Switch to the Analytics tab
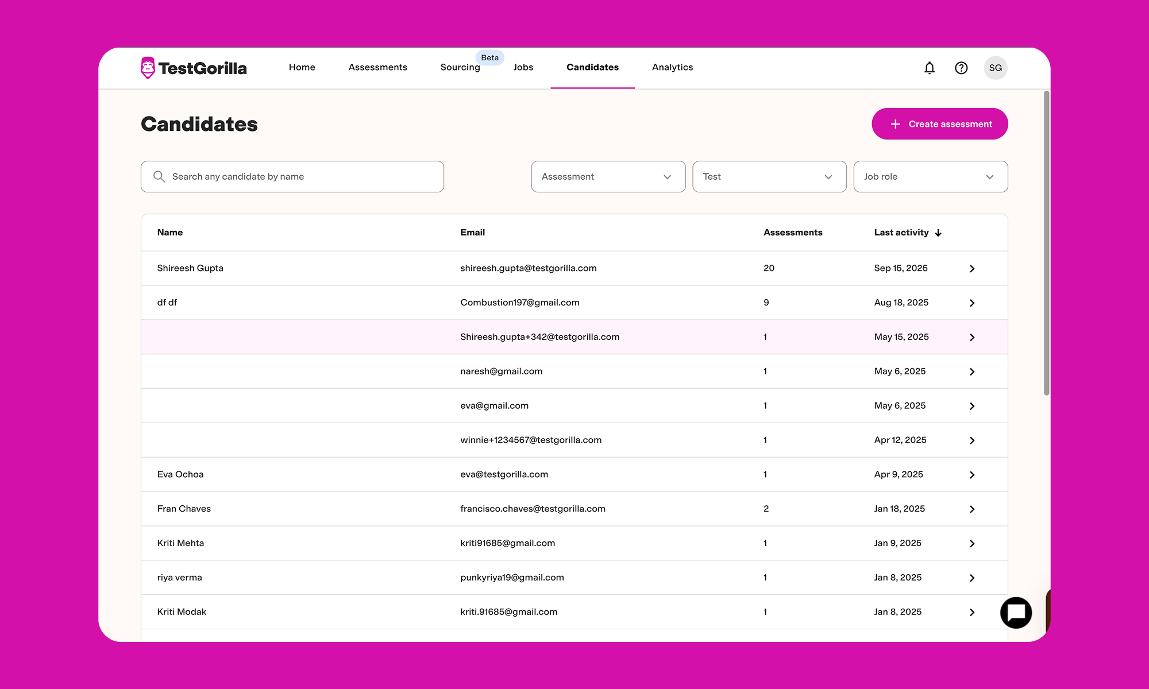 [x=672, y=67]
